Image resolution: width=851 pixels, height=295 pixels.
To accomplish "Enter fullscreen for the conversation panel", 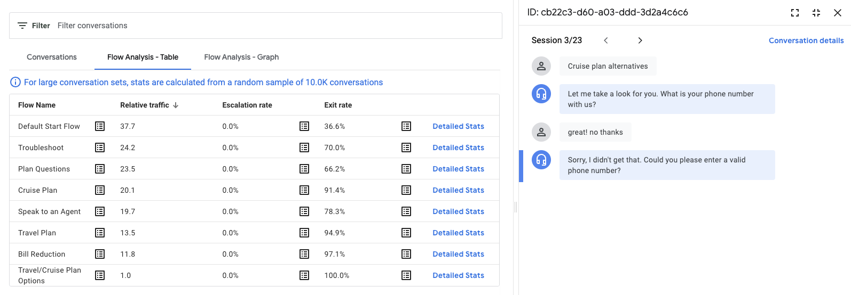I will coord(795,13).
